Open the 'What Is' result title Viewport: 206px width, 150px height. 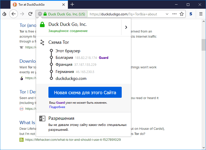pyautogui.click(x=27, y=123)
